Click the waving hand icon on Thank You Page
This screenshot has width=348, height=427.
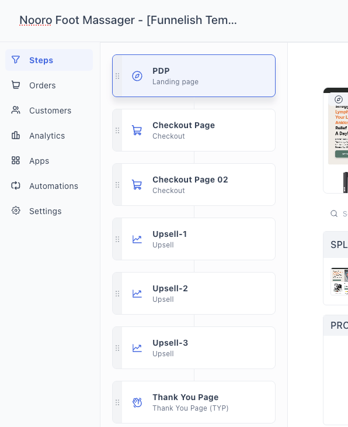(137, 402)
